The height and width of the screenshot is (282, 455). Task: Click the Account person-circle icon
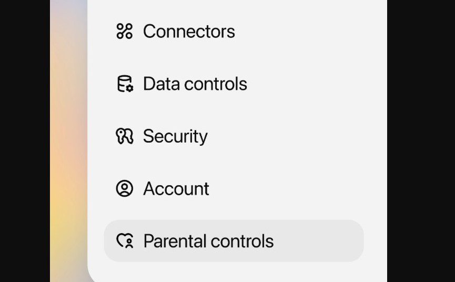coord(125,188)
